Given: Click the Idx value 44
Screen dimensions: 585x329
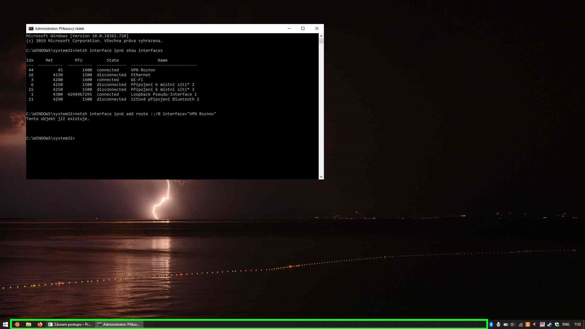Looking at the screenshot, I should [x=31, y=70].
